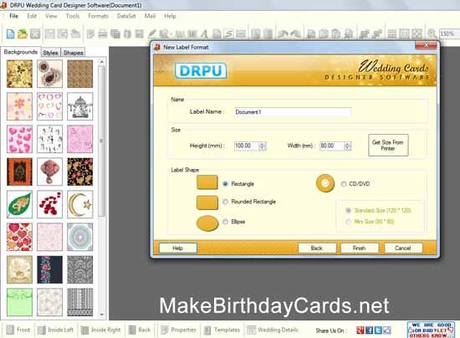Toggle the grid view toolbar icon
Image resolution: width=460 pixels, height=338 pixels.
(392, 34)
